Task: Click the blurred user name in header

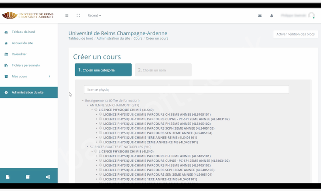Action: [x=293, y=16]
